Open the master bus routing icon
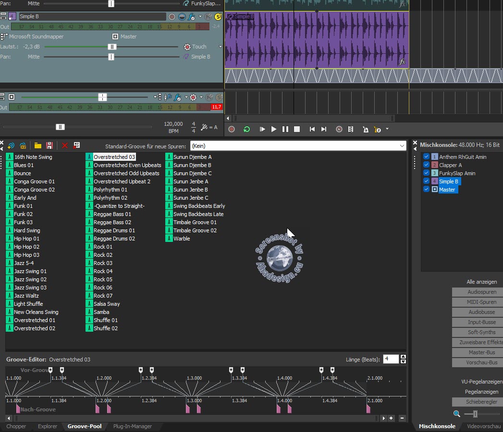Viewport: 503px width, 432px height. coord(158,97)
